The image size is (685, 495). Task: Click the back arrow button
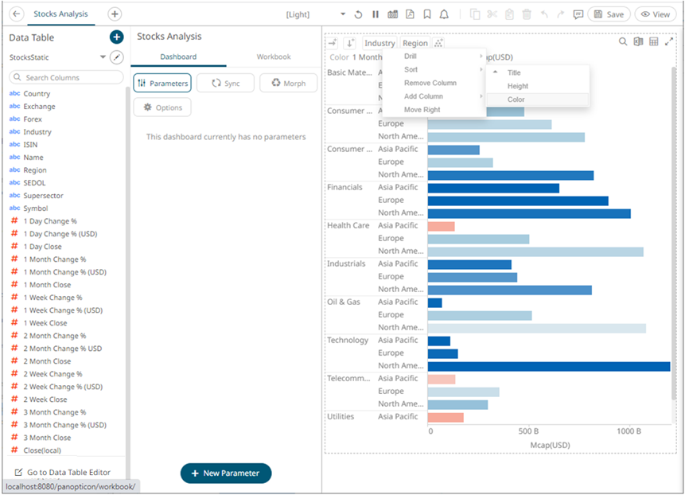coord(16,14)
